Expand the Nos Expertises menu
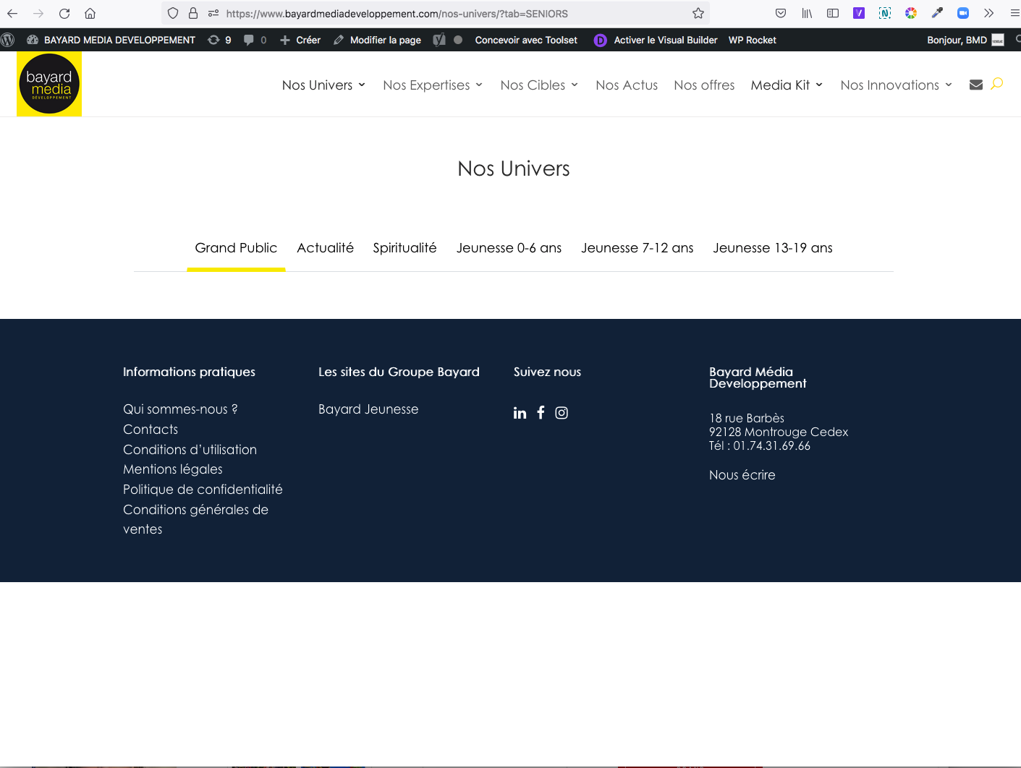This screenshot has width=1021, height=768. click(433, 85)
